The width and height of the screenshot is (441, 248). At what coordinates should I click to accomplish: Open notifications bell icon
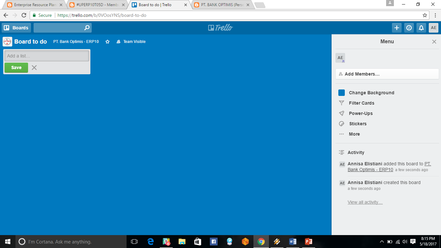(421, 28)
